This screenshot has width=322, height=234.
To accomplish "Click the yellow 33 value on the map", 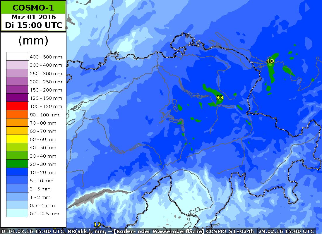I will 220,97.
